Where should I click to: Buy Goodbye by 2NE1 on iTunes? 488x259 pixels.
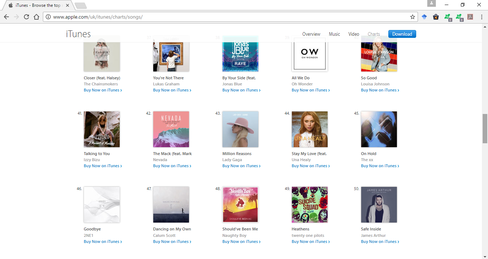tap(103, 241)
